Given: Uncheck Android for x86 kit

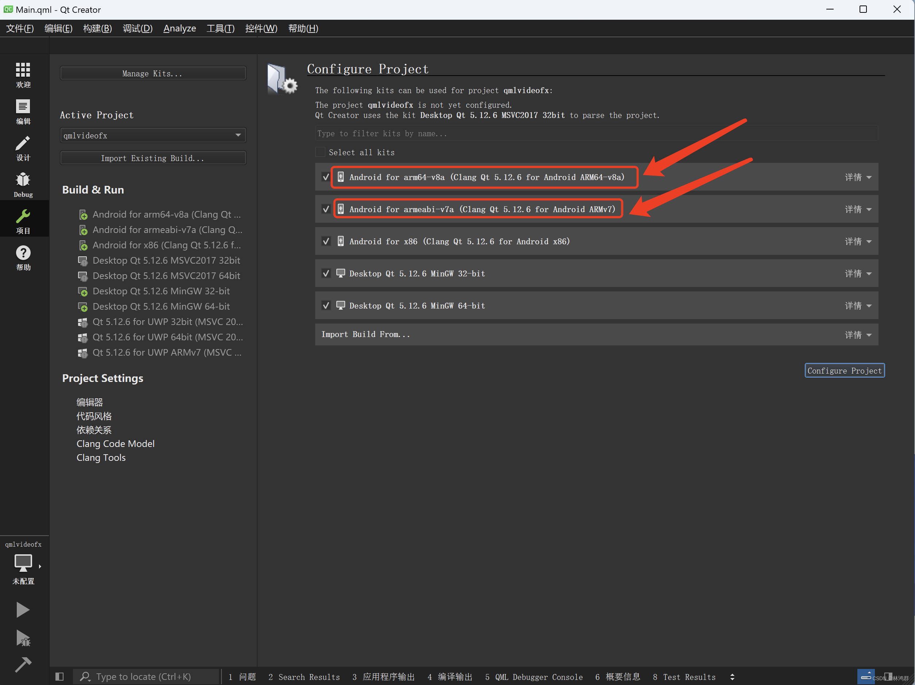Looking at the screenshot, I should (326, 241).
